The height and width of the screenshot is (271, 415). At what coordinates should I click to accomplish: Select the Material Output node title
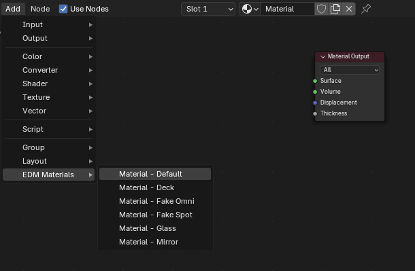click(348, 56)
